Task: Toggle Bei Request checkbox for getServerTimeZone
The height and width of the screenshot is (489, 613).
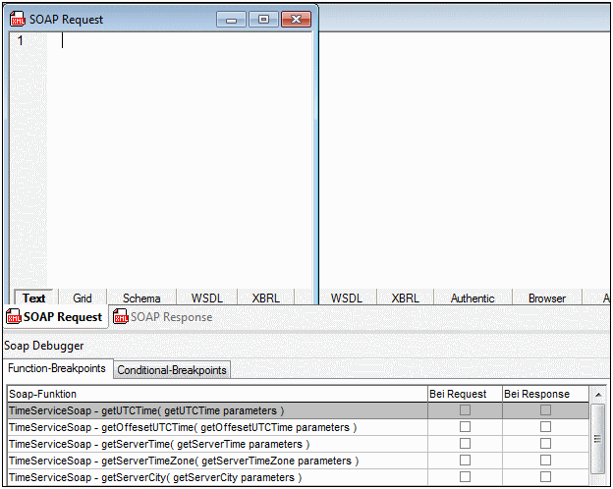Action: click(466, 461)
